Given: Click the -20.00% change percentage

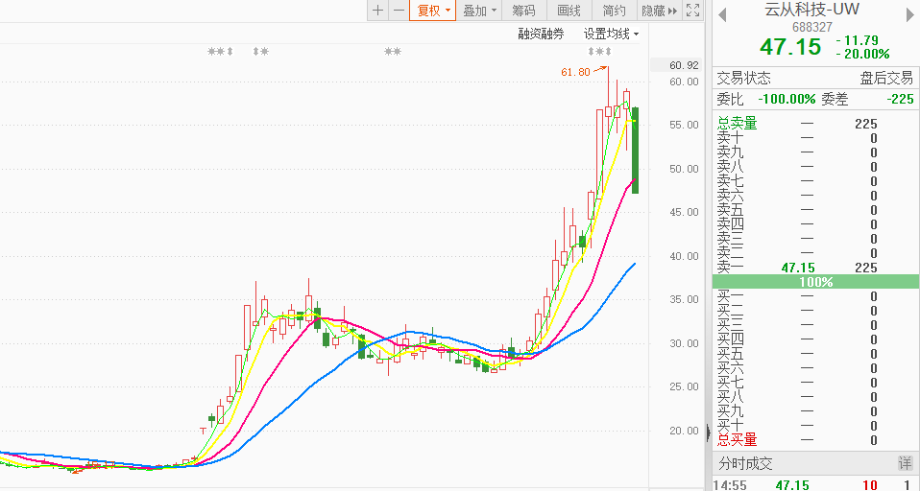Looking at the screenshot, I should [x=862, y=54].
